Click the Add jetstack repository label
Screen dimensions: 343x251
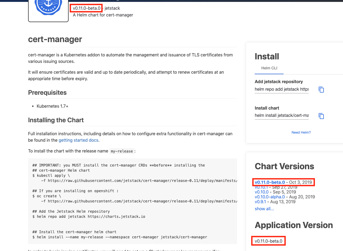pyautogui.click(x=279, y=82)
